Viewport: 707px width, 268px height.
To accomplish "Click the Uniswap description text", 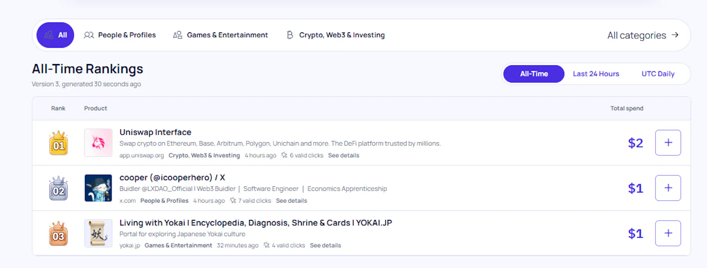I will (280, 143).
